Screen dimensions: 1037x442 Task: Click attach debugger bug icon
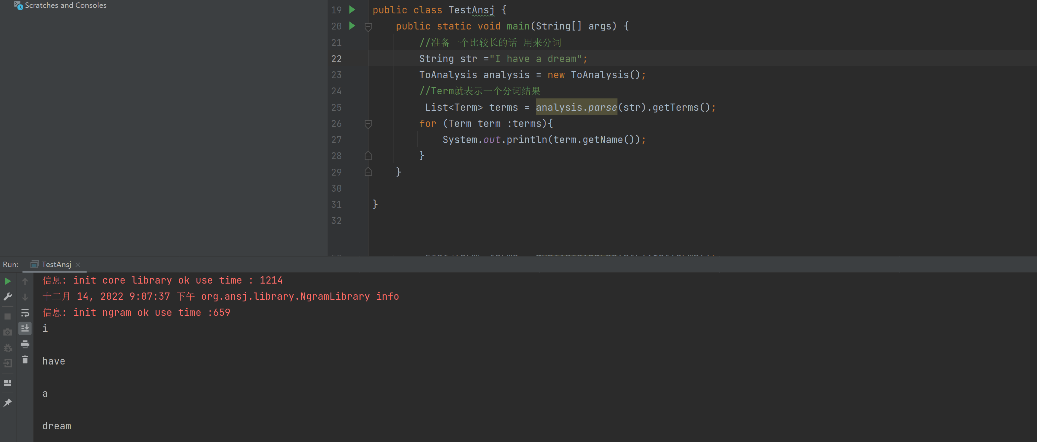click(x=8, y=348)
